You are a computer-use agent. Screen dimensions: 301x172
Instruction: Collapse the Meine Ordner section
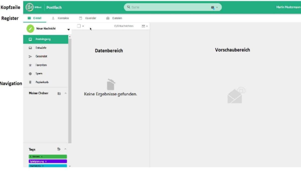click(65, 94)
